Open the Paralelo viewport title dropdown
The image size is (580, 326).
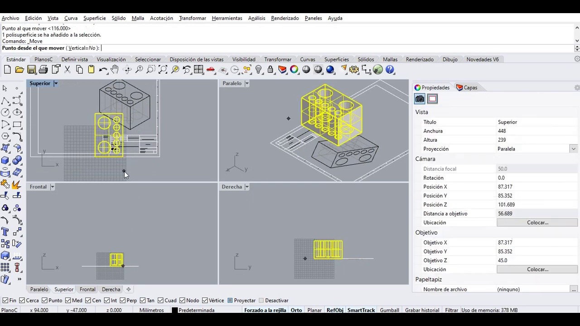(247, 83)
